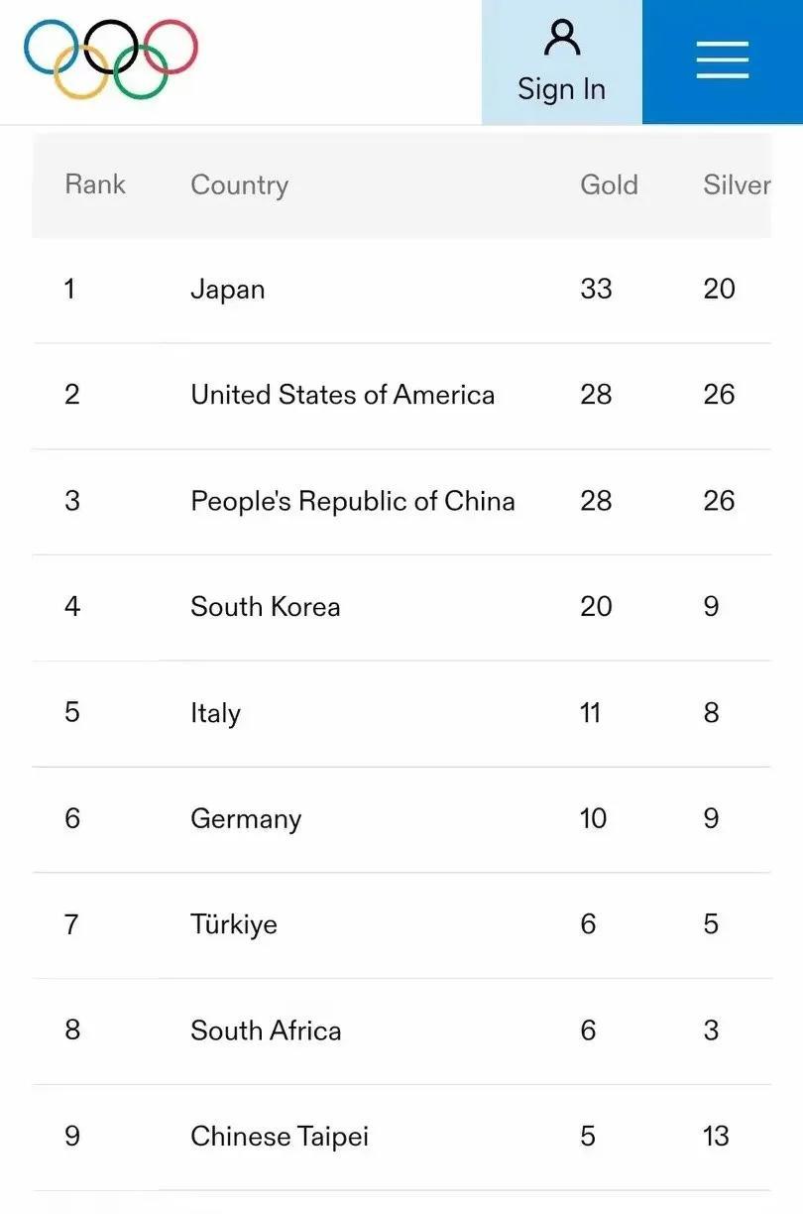803x1214 pixels.
Task: Select Japan in the country list
Action: point(228,290)
